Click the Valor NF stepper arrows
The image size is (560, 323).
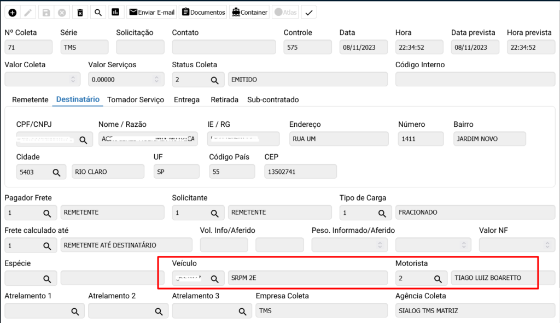(547, 245)
